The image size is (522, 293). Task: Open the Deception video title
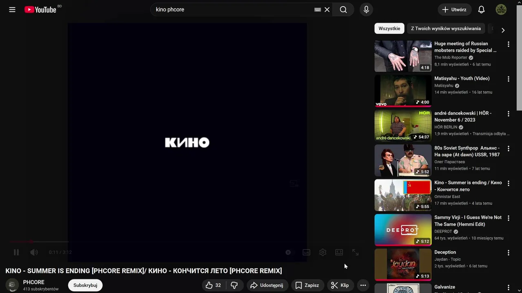(x=445, y=252)
